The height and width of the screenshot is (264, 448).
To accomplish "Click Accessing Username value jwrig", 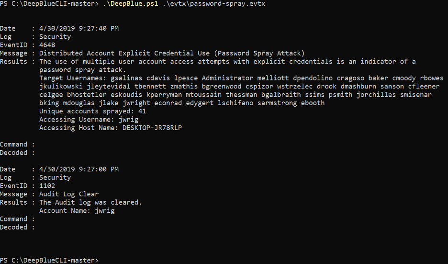I will [x=128, y=119].
